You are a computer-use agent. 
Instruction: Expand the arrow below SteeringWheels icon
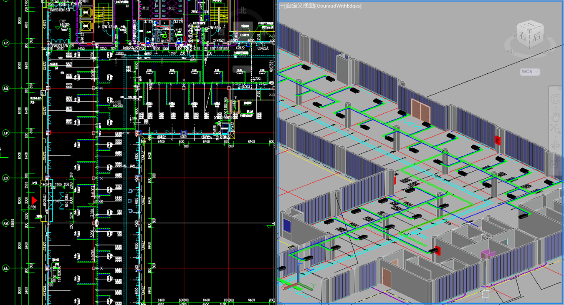555,107
